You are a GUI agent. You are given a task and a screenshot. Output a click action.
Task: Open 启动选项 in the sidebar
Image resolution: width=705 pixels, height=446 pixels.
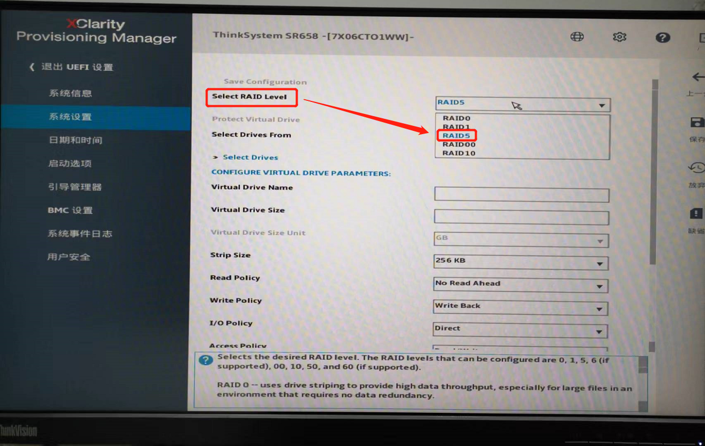coord(70,164)
